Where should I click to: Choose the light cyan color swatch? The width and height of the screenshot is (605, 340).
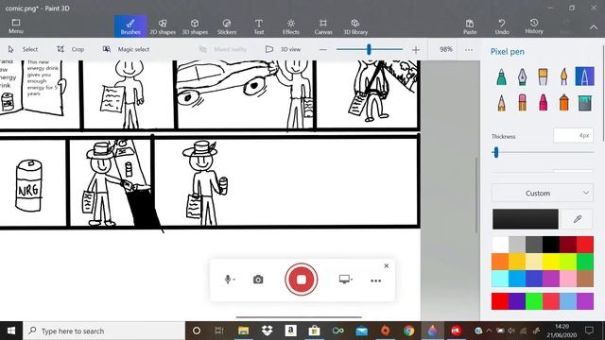[x=500, y=279]
